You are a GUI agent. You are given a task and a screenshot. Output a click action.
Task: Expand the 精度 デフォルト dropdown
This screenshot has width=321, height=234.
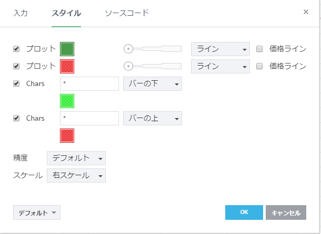76,158
